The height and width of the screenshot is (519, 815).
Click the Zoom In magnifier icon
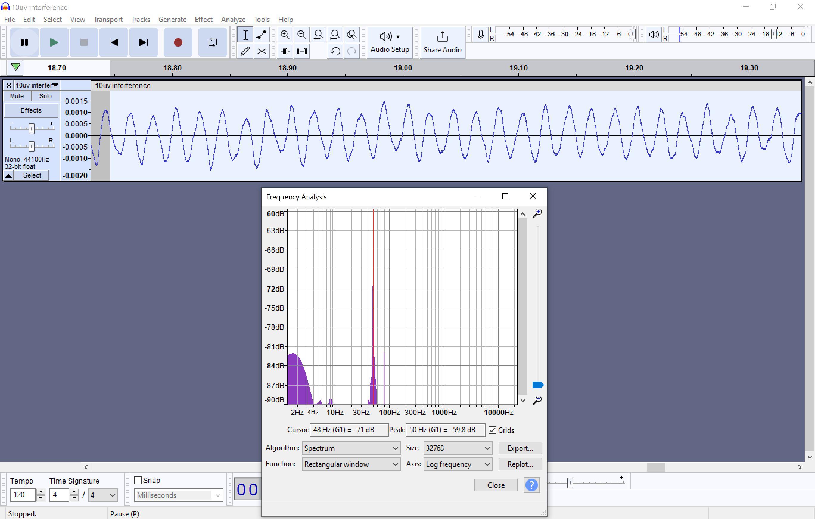[x=285, y=35]
